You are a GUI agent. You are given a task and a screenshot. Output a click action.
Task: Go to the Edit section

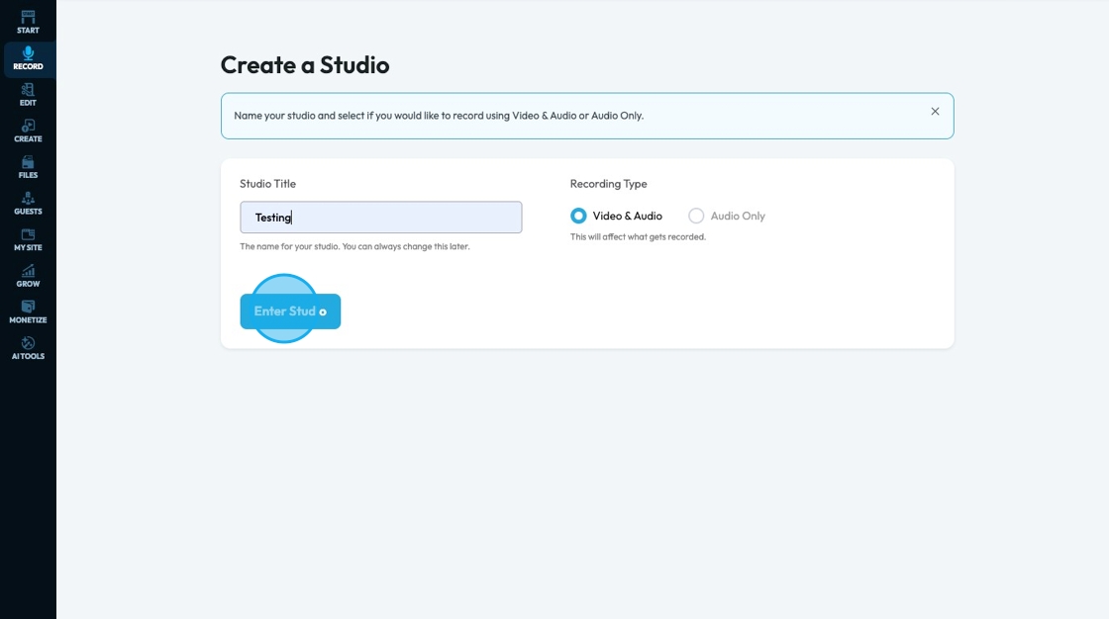28,95
